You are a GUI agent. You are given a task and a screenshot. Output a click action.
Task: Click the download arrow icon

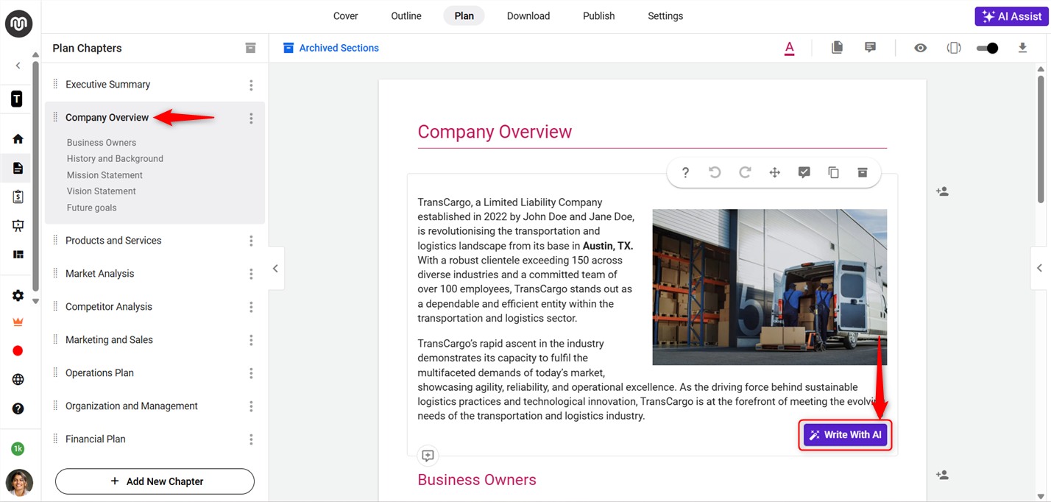coord(1022,48)
